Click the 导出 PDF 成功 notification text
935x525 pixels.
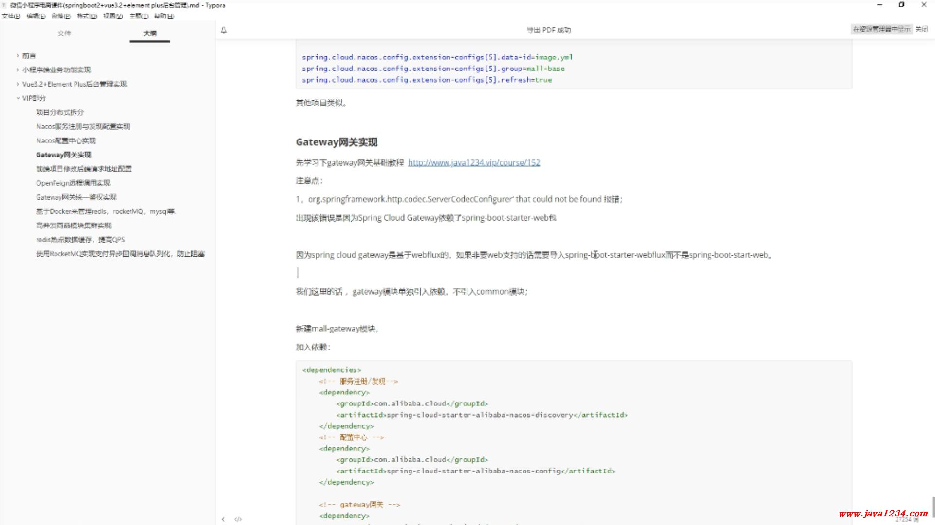pyautogui.click(x=549, y=30)
